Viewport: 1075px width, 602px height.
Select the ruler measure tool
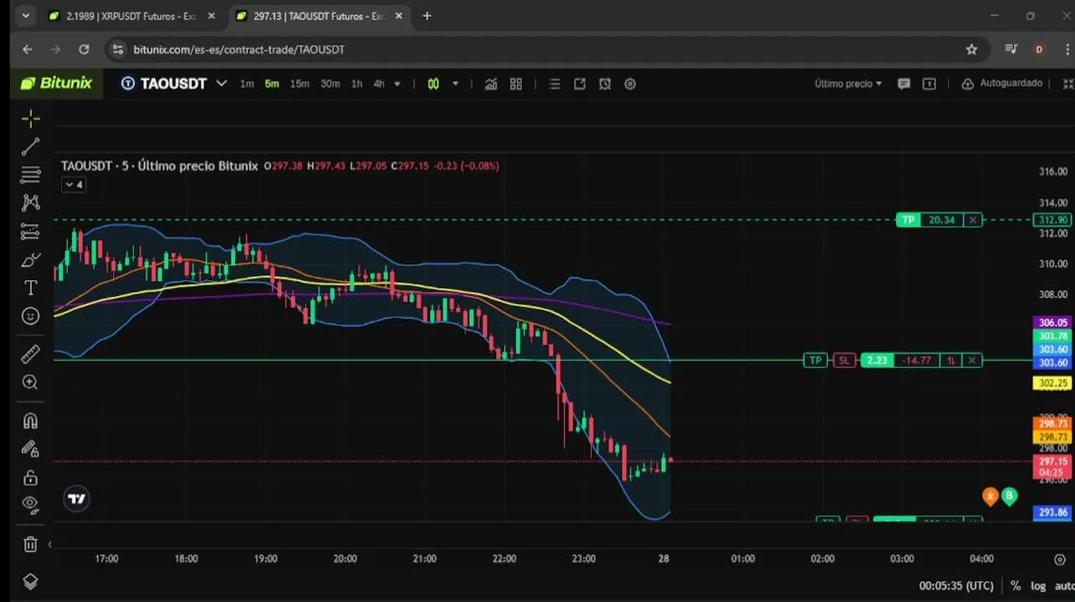[30, 355]
